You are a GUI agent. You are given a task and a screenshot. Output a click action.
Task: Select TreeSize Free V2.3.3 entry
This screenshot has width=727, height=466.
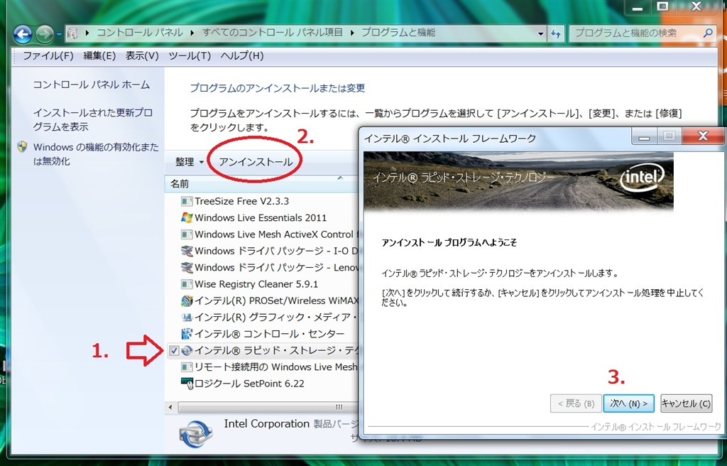(x=241, y=201)
